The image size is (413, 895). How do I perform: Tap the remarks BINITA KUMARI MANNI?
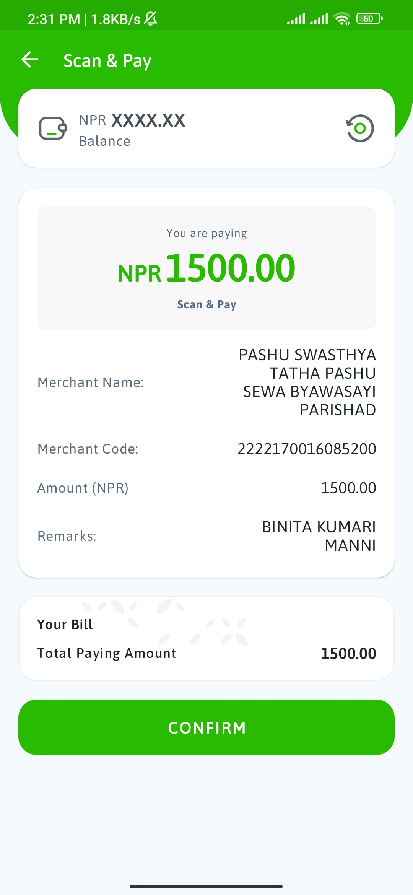(319, 536)
